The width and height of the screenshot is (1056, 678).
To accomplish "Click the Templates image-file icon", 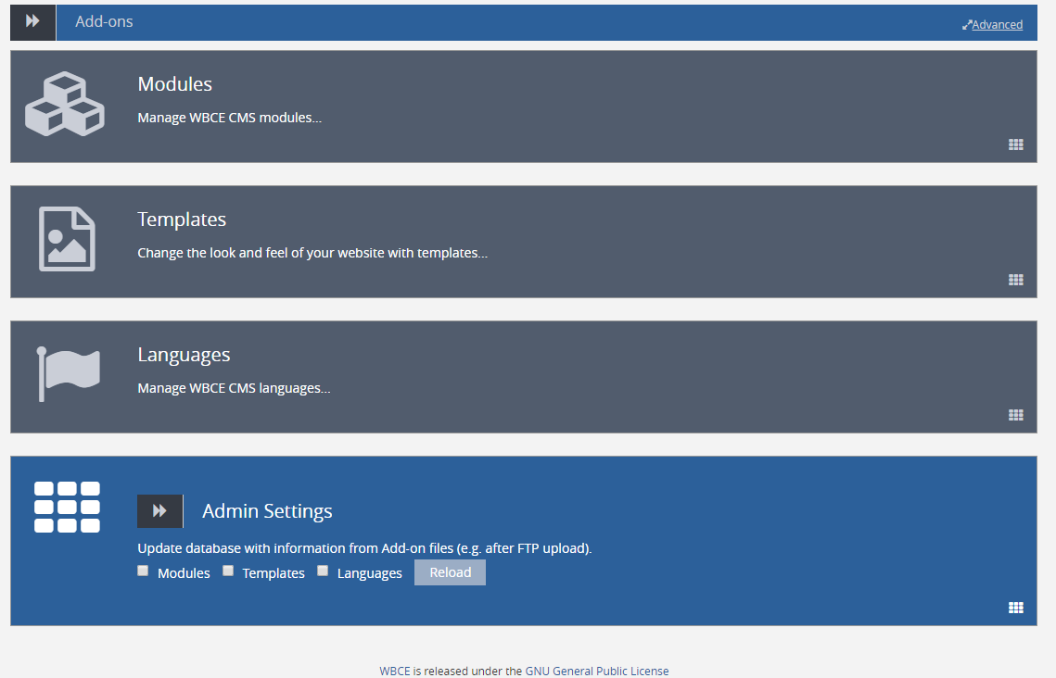I will click(67, 239).
